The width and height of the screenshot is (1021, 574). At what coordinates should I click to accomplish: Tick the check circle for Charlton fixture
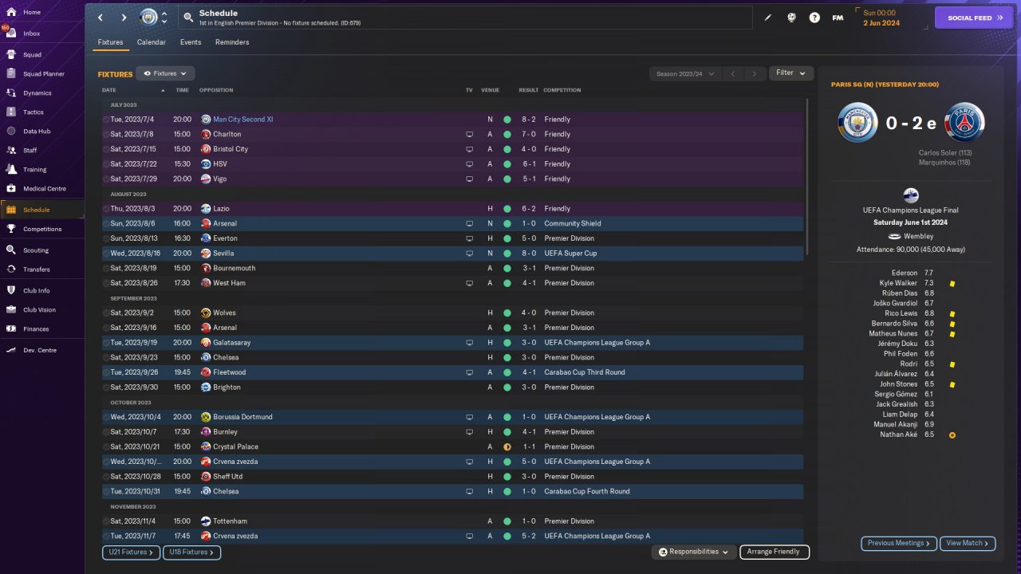click(x=106, y=135)
